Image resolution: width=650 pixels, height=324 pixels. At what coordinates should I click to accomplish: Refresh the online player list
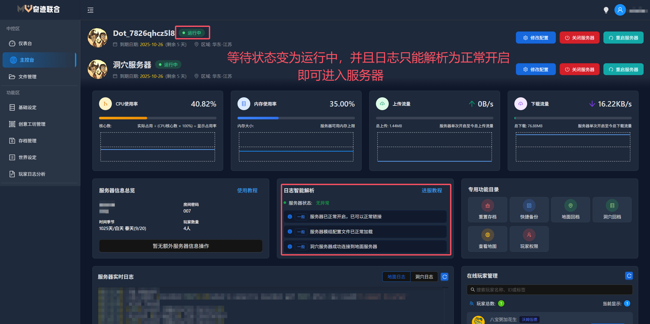[629, 276]
